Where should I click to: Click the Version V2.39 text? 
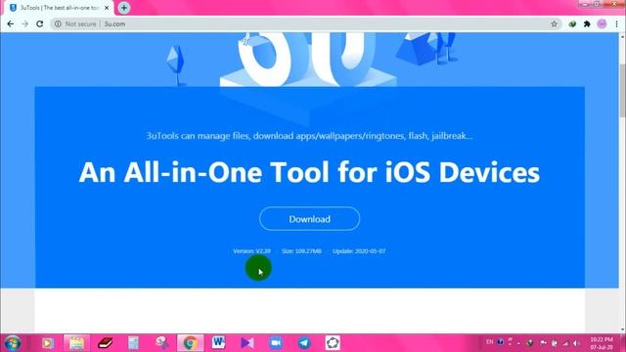pos(251,251)
